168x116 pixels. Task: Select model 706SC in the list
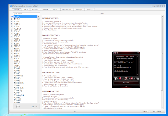pyautogui.click(x=25, y=24)
